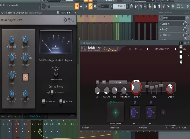
Task: Click the A/B button in Saturn 2
Action: [x=136, y=49]
